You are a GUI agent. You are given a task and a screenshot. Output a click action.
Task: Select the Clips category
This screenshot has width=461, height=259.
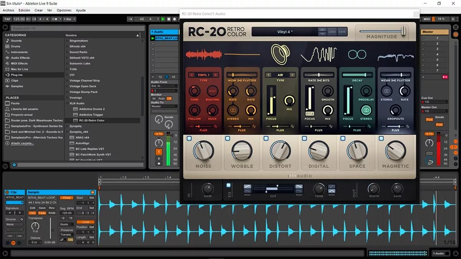pyautogui.click(x=14, y=81)
